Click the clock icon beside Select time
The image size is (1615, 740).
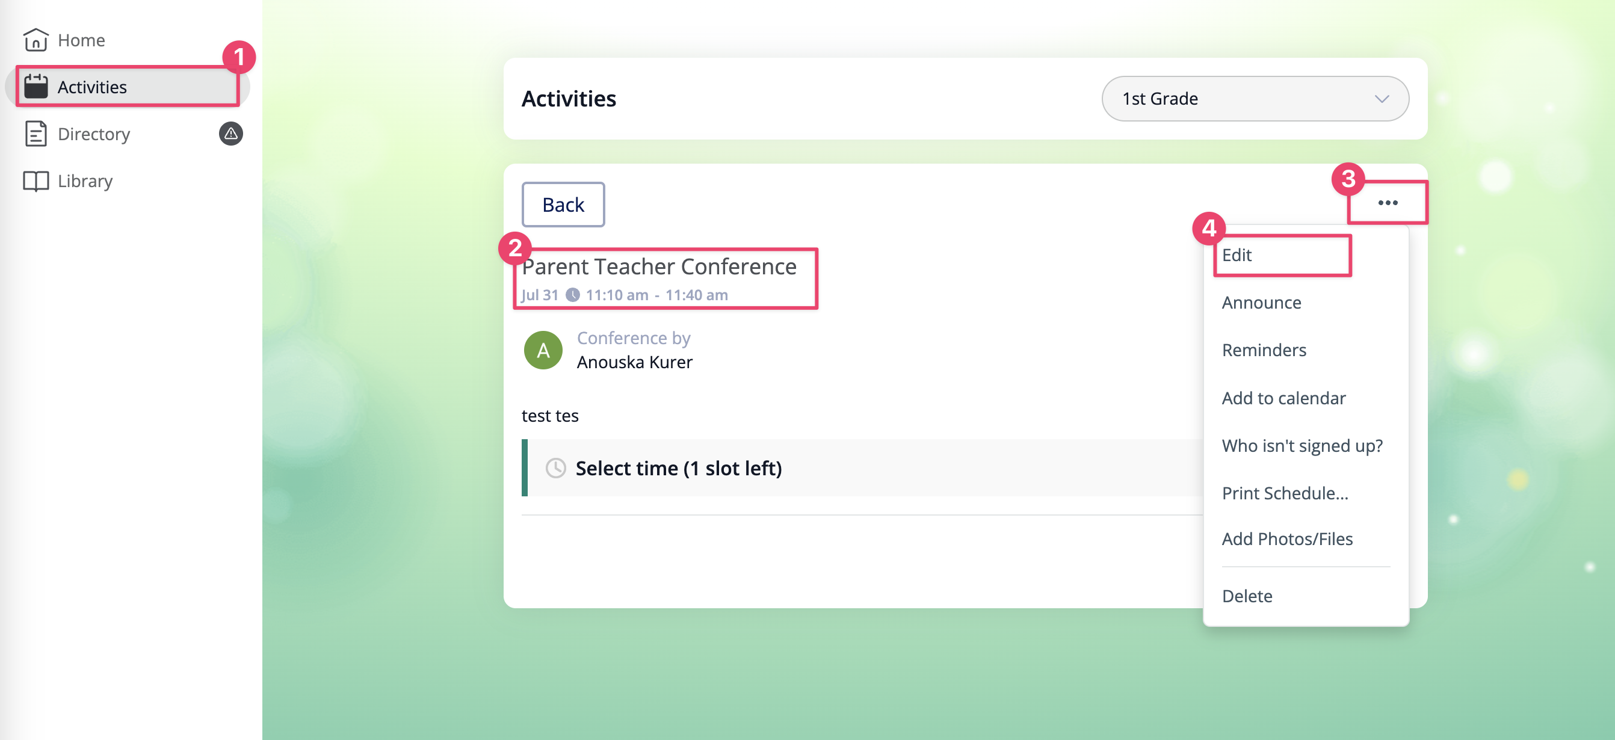point(555,468)
